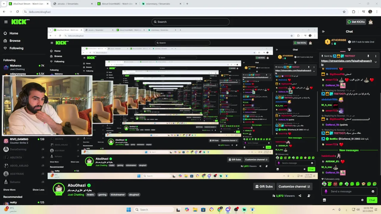
Task: Expand list with Show More
Action: (x=9, y=190)
